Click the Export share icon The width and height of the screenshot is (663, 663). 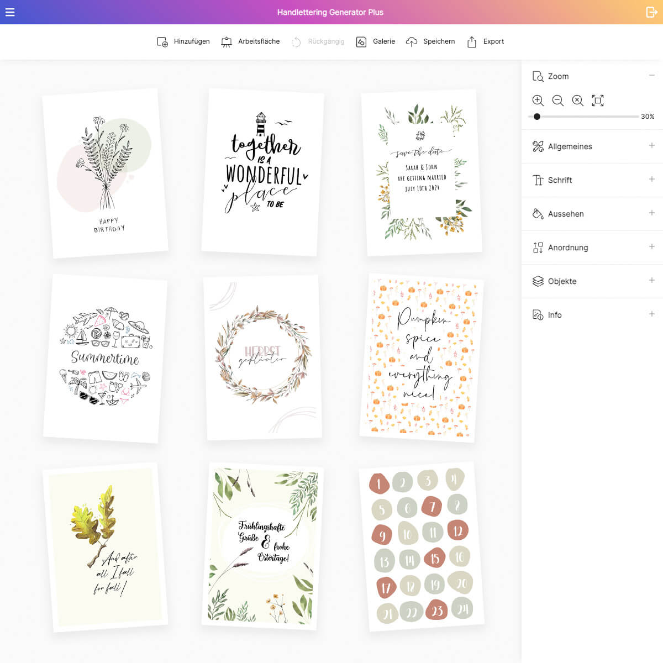pyautogui.click(x=472, y=42)
